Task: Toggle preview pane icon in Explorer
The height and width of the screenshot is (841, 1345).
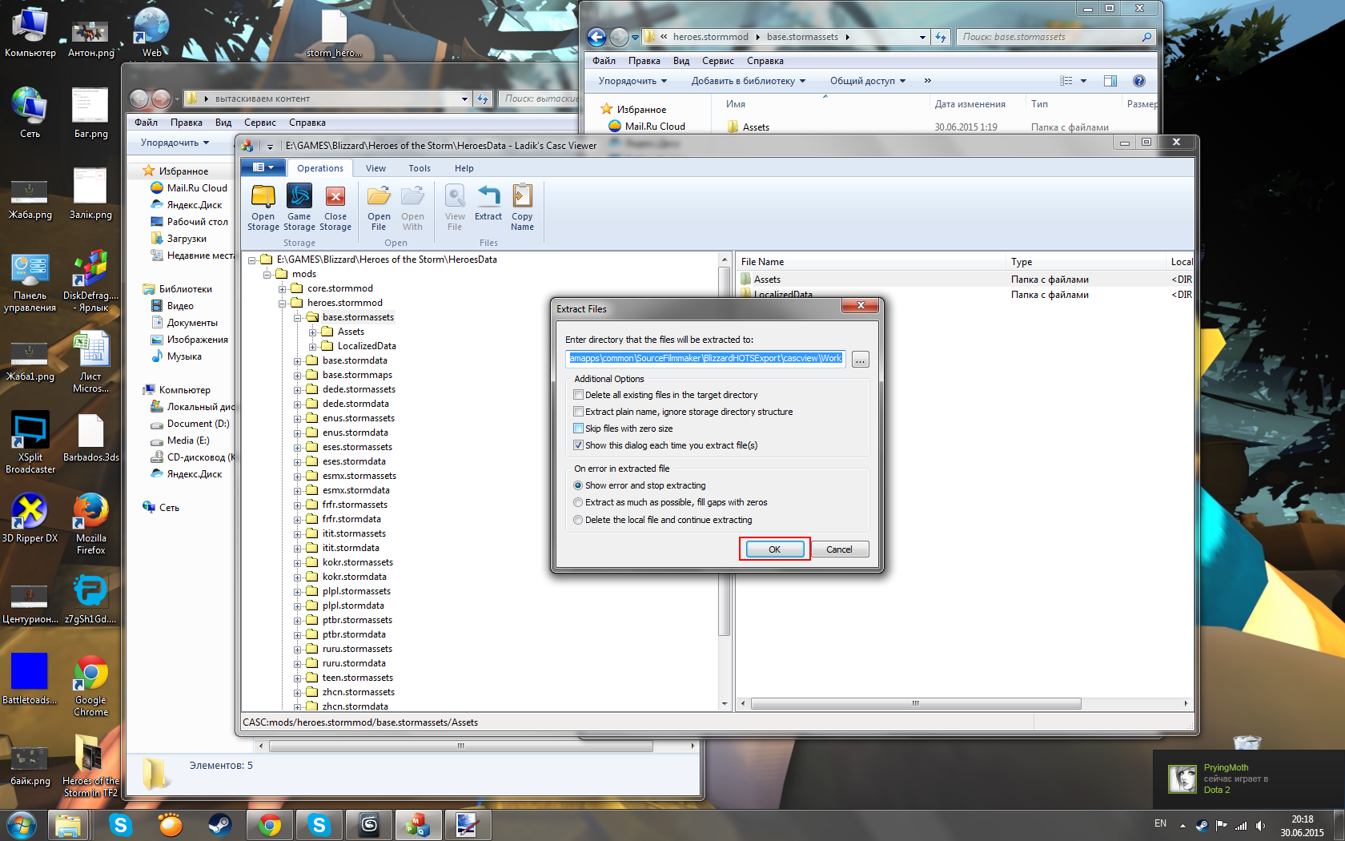Action: (1110, 81)
